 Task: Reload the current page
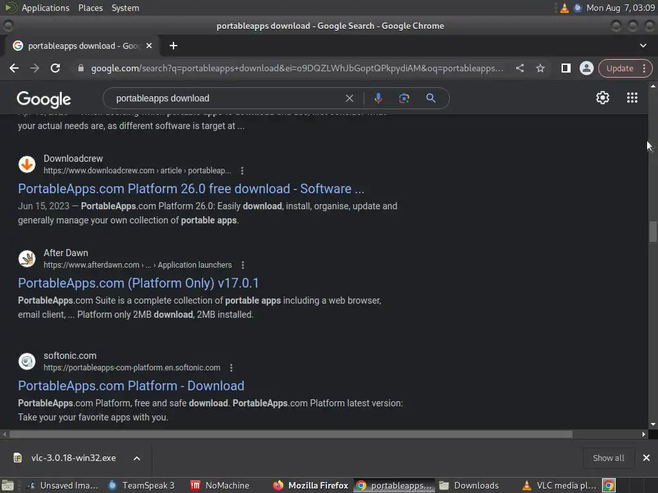pos(55,68)
